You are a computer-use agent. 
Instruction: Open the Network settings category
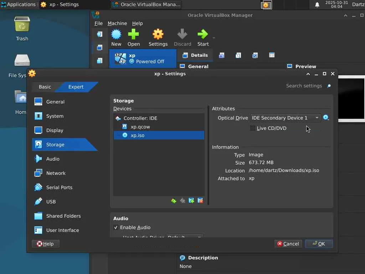[x=65, y=173]
